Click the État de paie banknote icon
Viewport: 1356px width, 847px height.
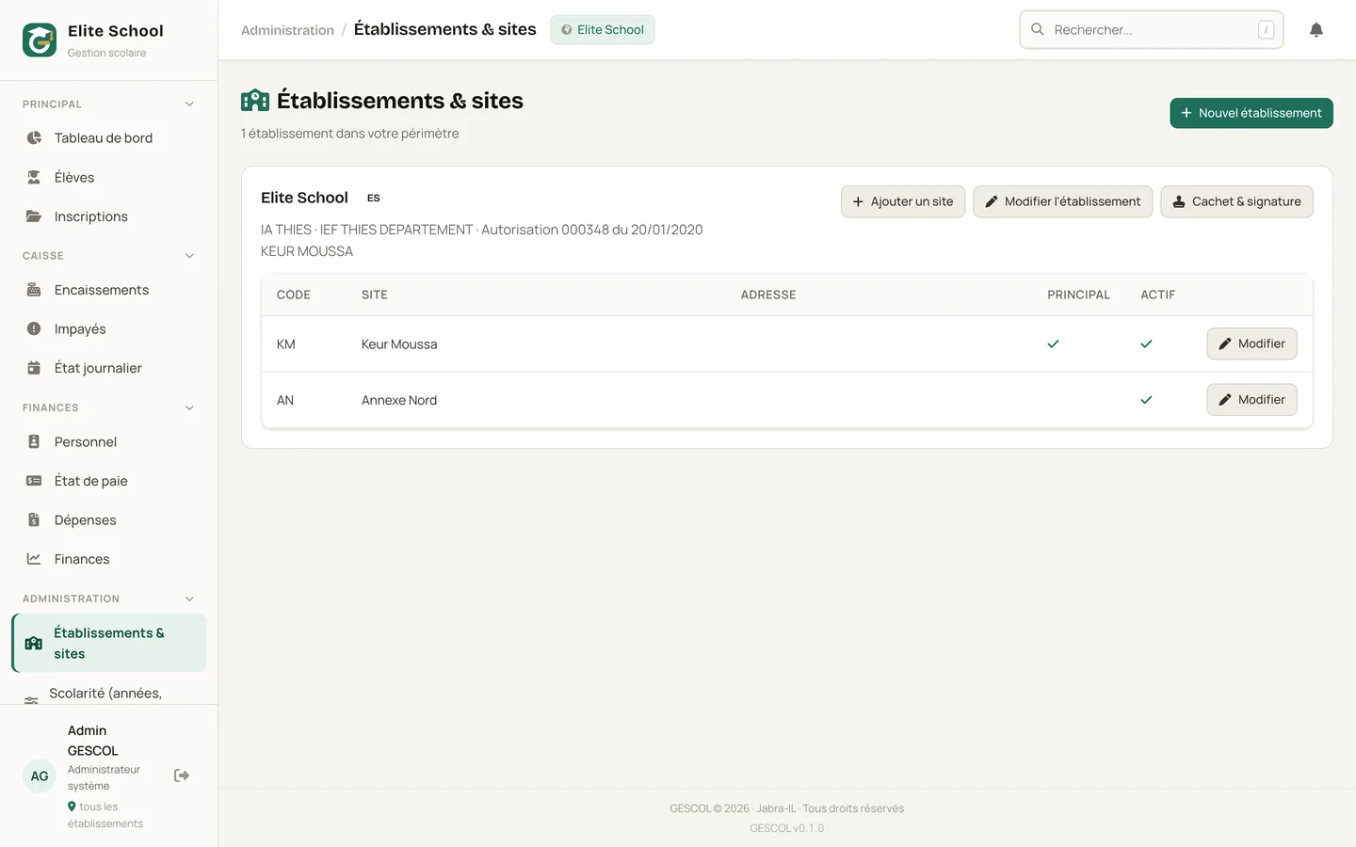(34, 481)
